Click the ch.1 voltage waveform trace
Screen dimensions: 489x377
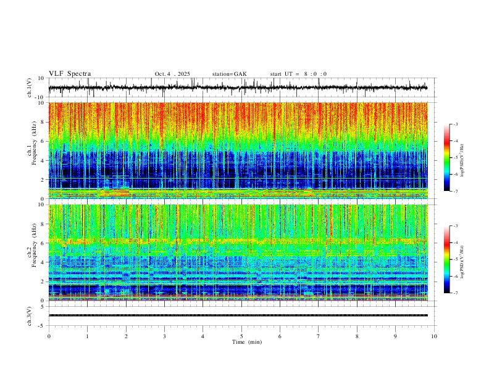tap(238, 87)
